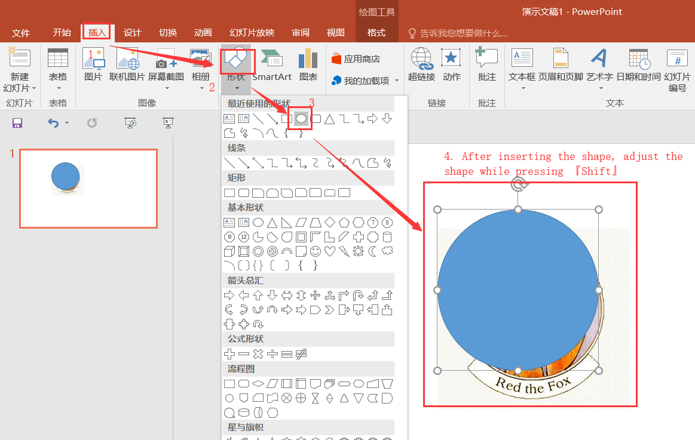Choose the heart shape from basic shapes

329,251
